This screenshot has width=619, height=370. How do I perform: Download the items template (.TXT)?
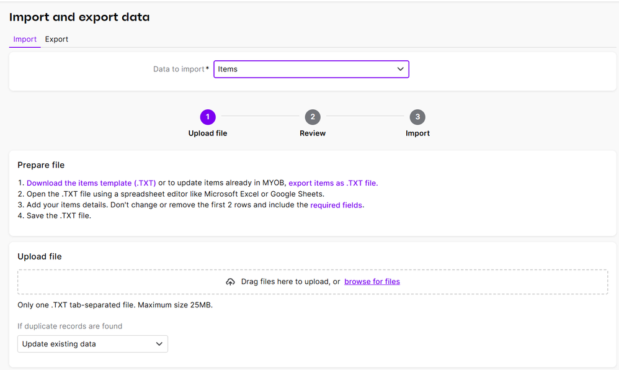[91, 183]
